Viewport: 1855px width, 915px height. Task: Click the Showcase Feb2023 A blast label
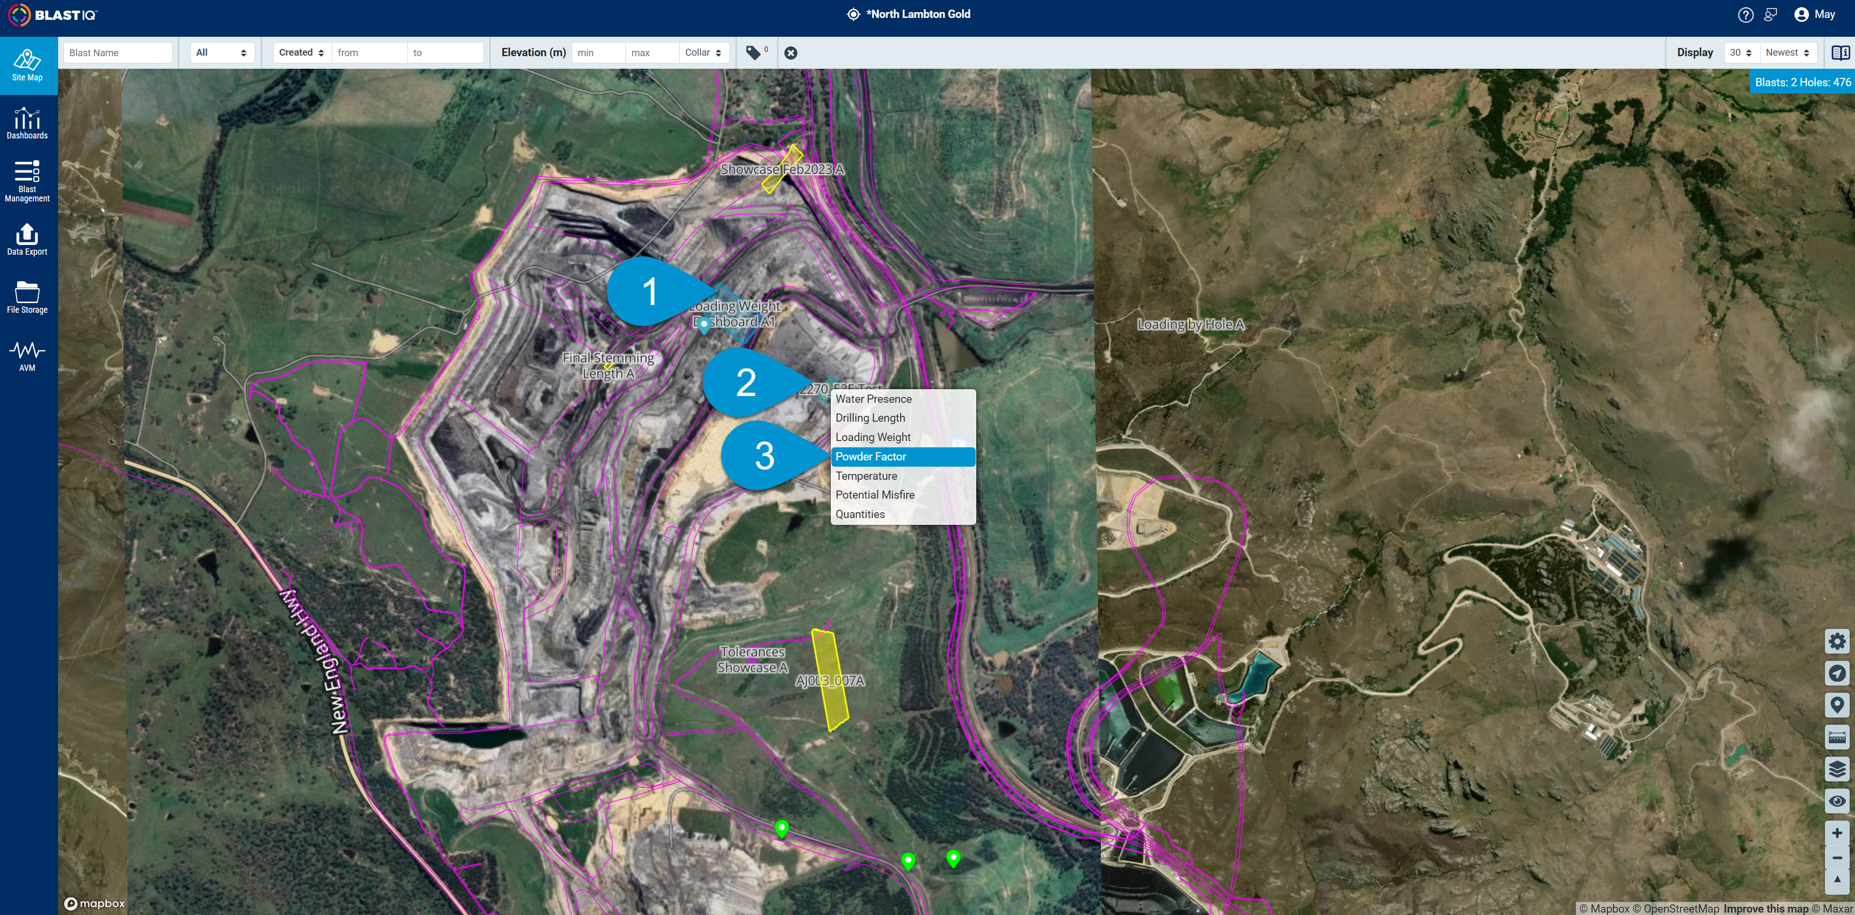click(782, 170)
